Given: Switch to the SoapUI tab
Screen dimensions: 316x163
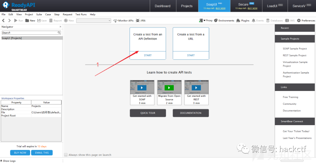Looking at the screenshot, I should [x=214, y=6].
